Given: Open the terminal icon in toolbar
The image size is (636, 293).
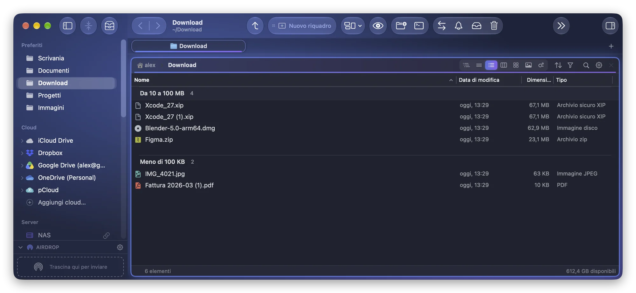Looking at the screenshot, I should coord(419,26).
